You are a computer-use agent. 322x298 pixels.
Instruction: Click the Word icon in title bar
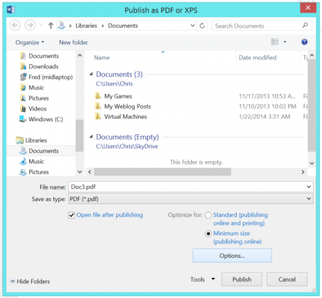(11, 10)
